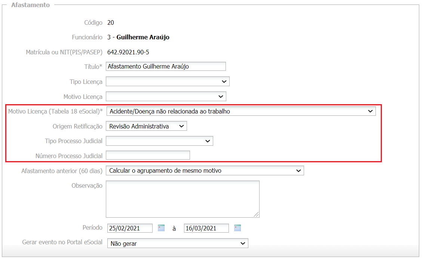
Task: Select the start date field showing 25/02/2021
Action: point(130,228)
